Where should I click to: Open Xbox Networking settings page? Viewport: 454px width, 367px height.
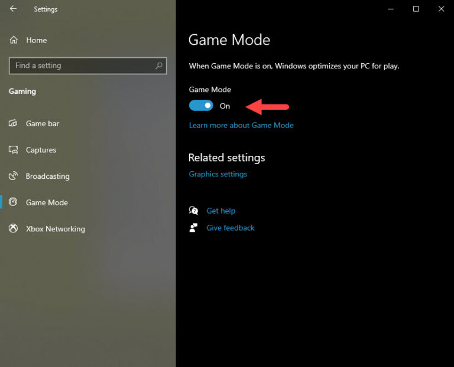point(87,228)
